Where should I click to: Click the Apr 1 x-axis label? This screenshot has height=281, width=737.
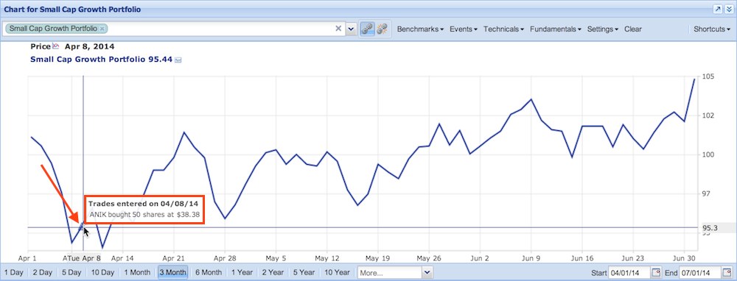27,258
